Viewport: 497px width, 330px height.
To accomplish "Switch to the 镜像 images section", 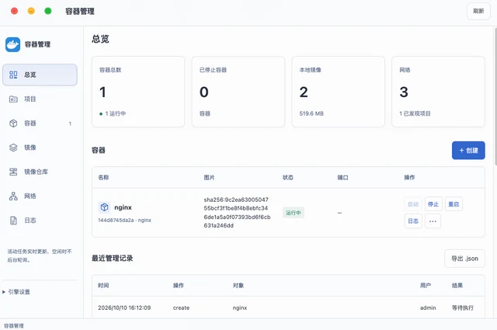I will pos(40,148).
